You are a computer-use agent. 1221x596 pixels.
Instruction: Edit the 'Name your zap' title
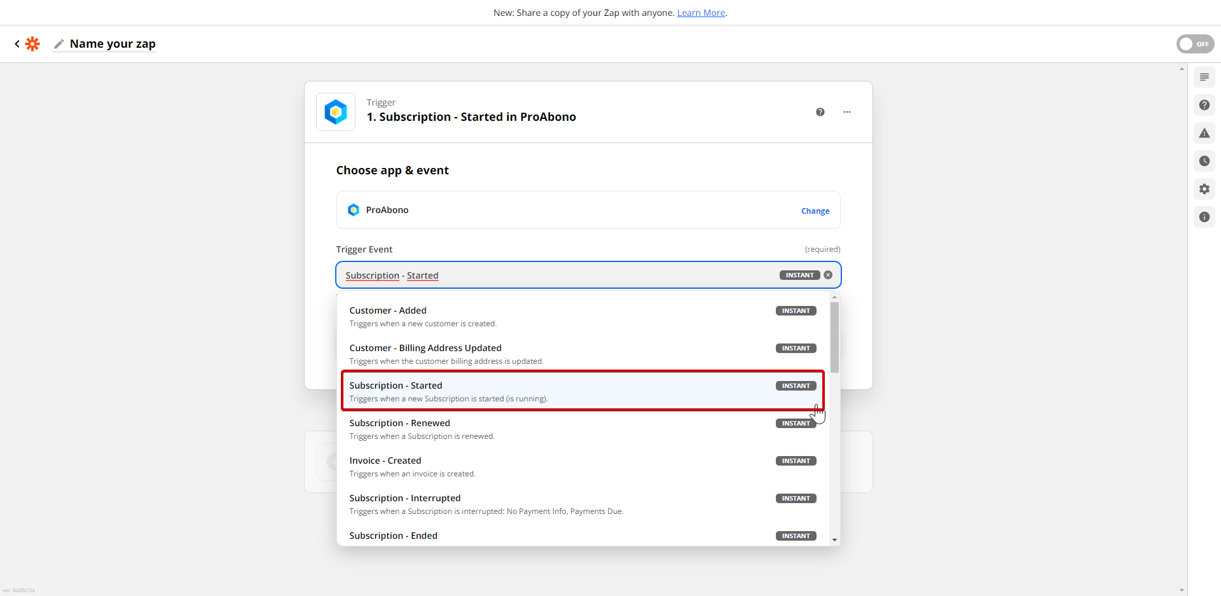[113, 44]
